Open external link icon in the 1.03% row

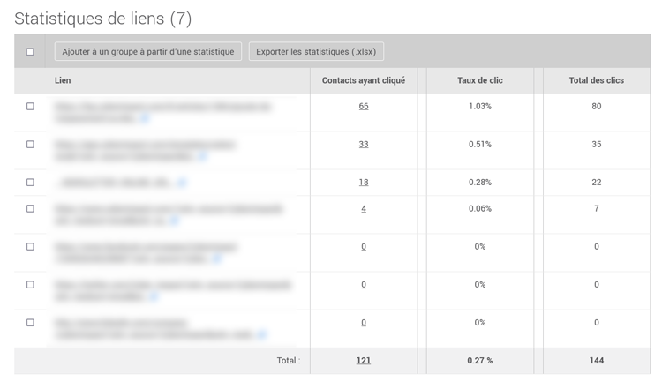pyautogui.click(x=146, y=118)
